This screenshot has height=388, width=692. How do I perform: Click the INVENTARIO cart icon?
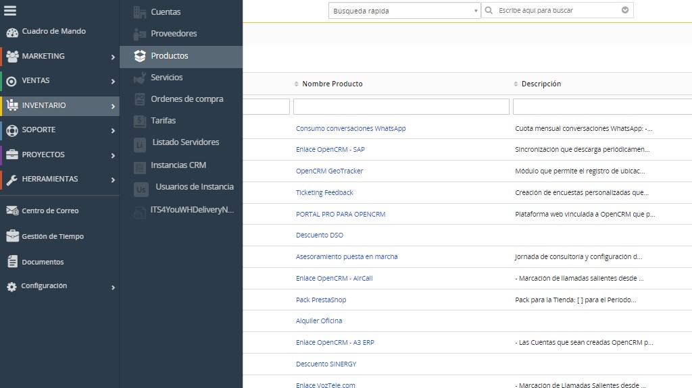12,105
